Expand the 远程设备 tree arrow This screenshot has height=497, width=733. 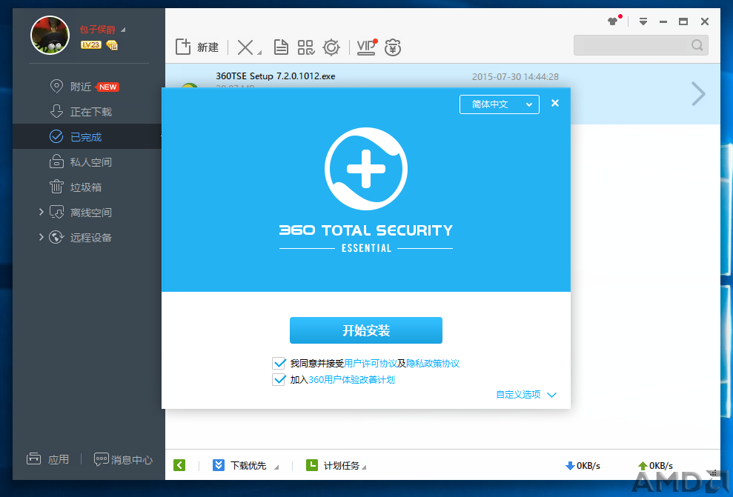42,237
